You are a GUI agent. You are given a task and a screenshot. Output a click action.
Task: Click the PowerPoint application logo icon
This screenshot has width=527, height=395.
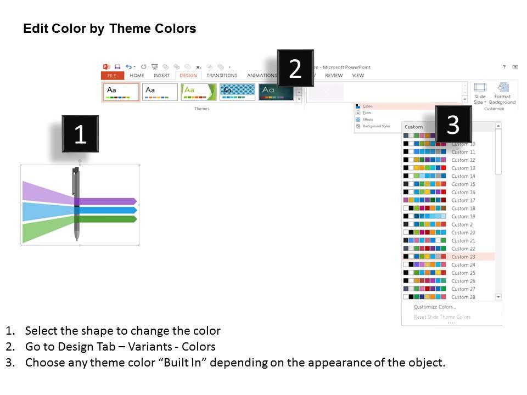[x=106, y=67]
